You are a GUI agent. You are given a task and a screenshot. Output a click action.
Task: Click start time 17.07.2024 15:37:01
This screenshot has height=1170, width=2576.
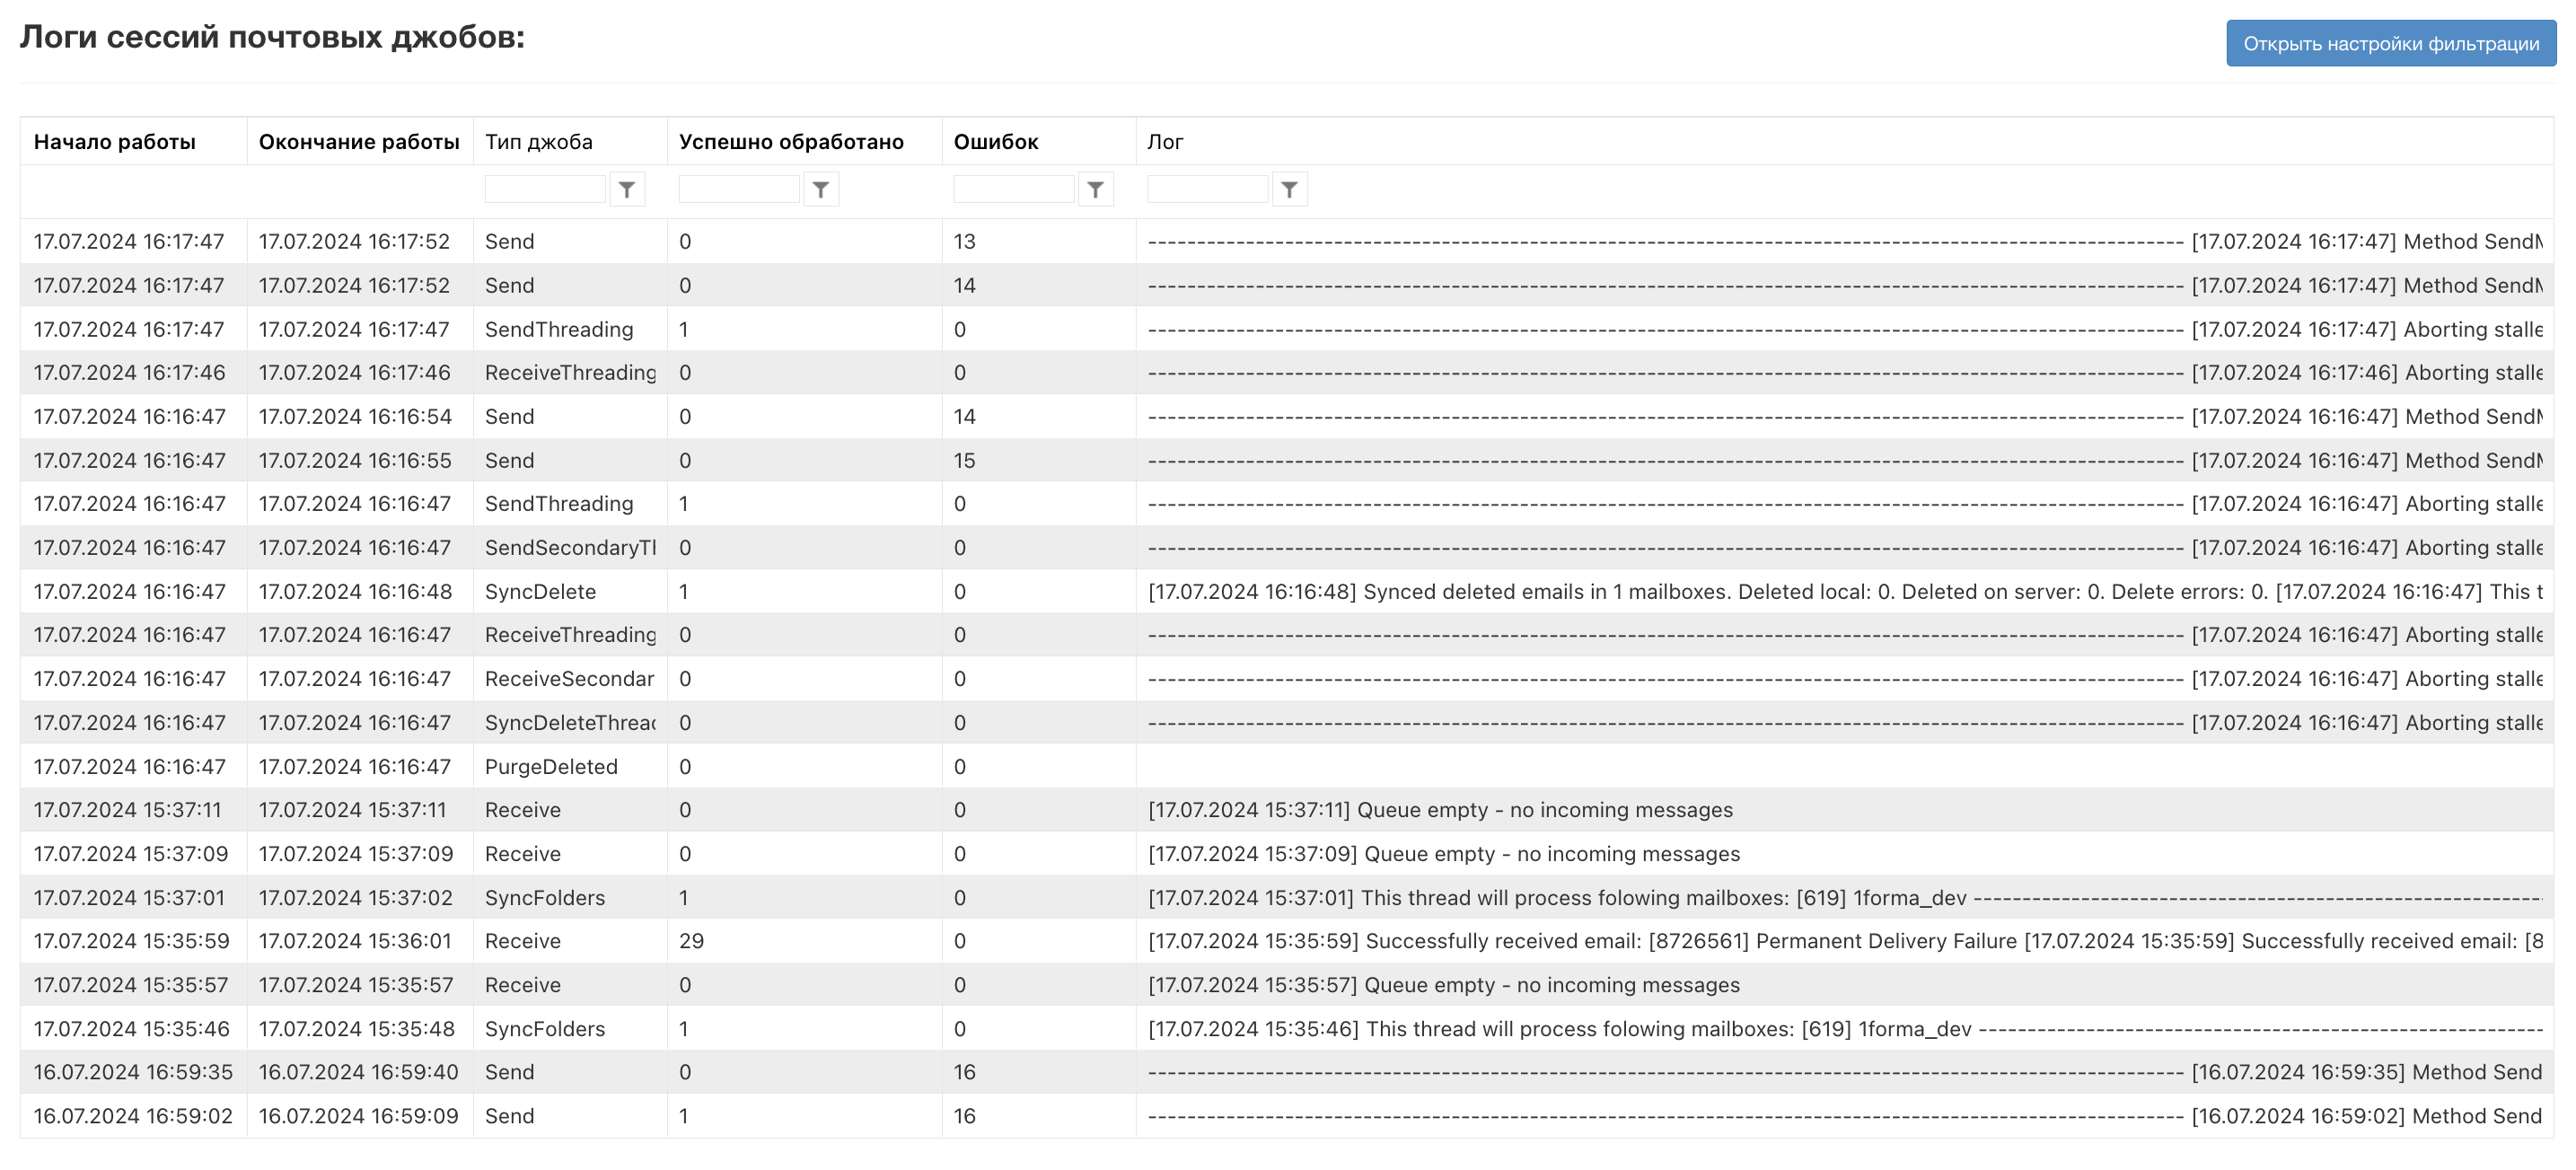tap(130, 898)
